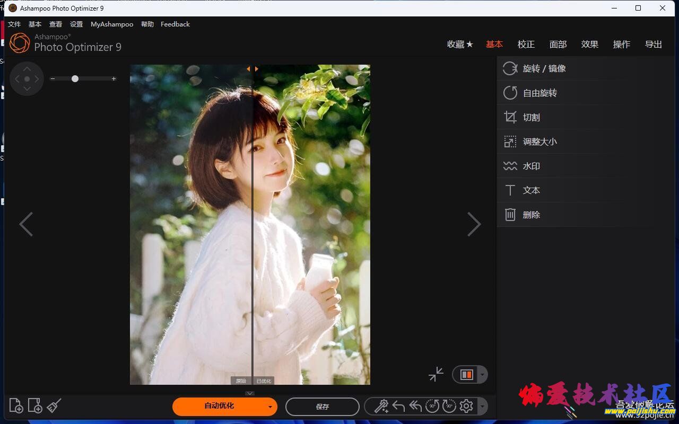Viewport: 679px width, 424px height.
Task: Click the single undo arrow icon
Action: pos(398,407)
